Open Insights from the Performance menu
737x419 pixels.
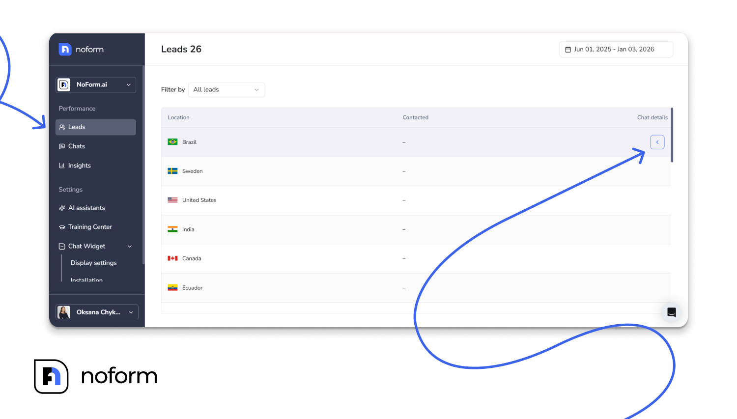pyautogui.click(x=79, y=166)
